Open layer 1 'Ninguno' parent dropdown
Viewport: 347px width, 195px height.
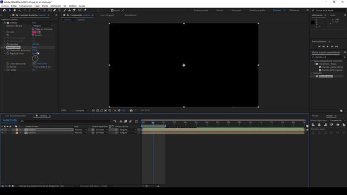click(x=128, y=130)
